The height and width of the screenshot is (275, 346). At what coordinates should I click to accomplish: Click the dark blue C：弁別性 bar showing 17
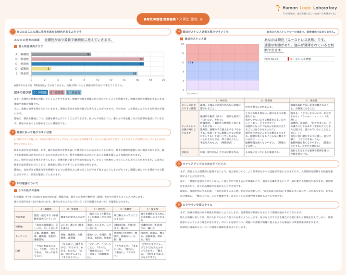click(87, 64)
